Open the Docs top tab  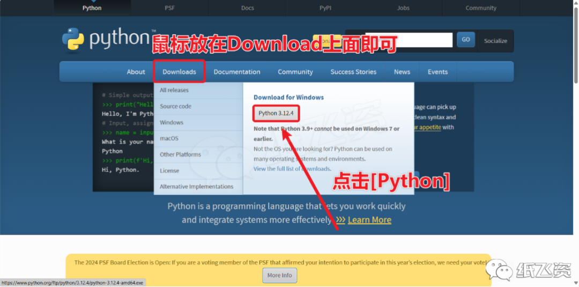click(x=247, y=8)
